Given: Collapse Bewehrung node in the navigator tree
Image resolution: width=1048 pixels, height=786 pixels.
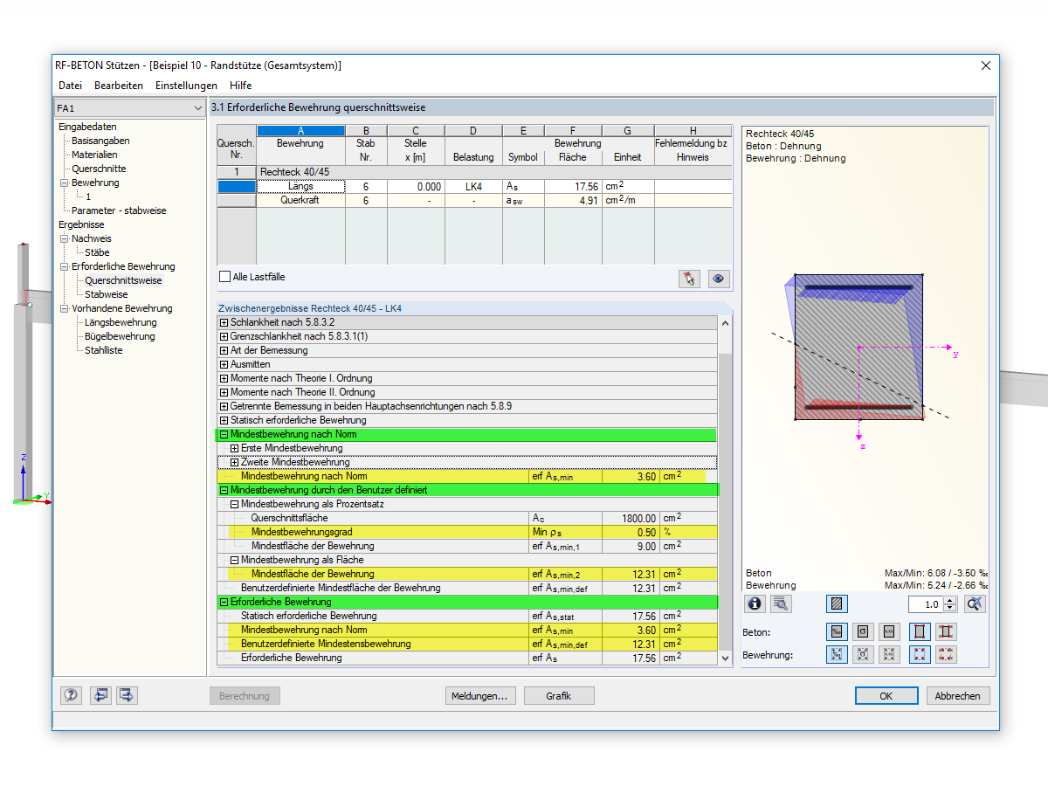Looking at the screenshot, I should click(x=64, y=183).
